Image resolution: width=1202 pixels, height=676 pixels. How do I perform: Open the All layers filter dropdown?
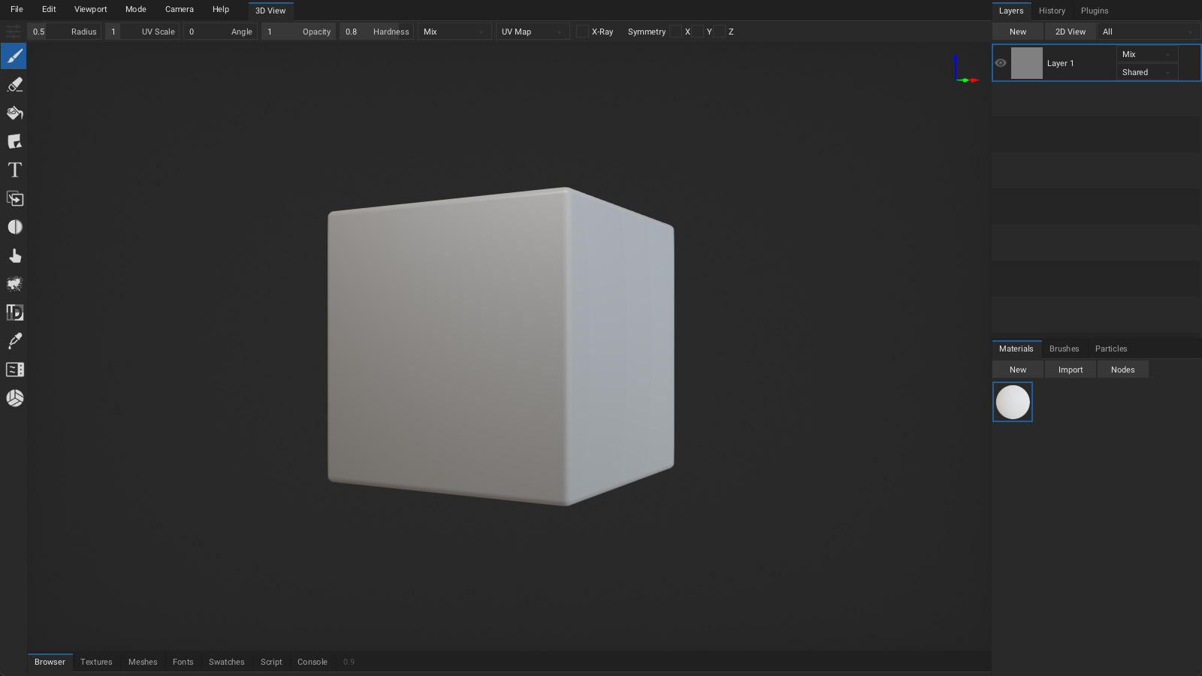pos(1146,32)
